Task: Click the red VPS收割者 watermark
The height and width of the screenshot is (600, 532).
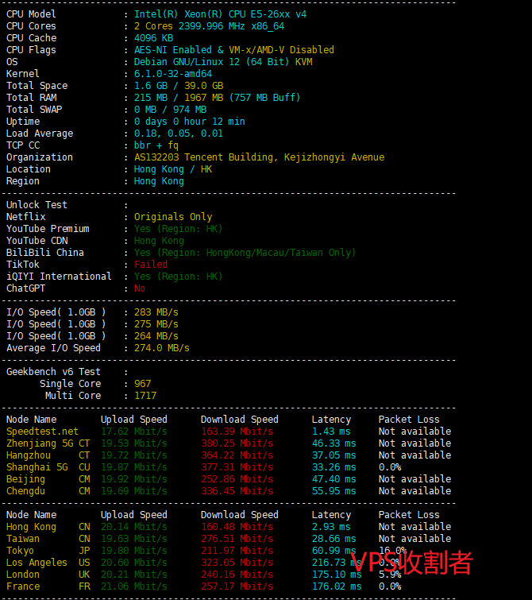Action: (411, 563)
